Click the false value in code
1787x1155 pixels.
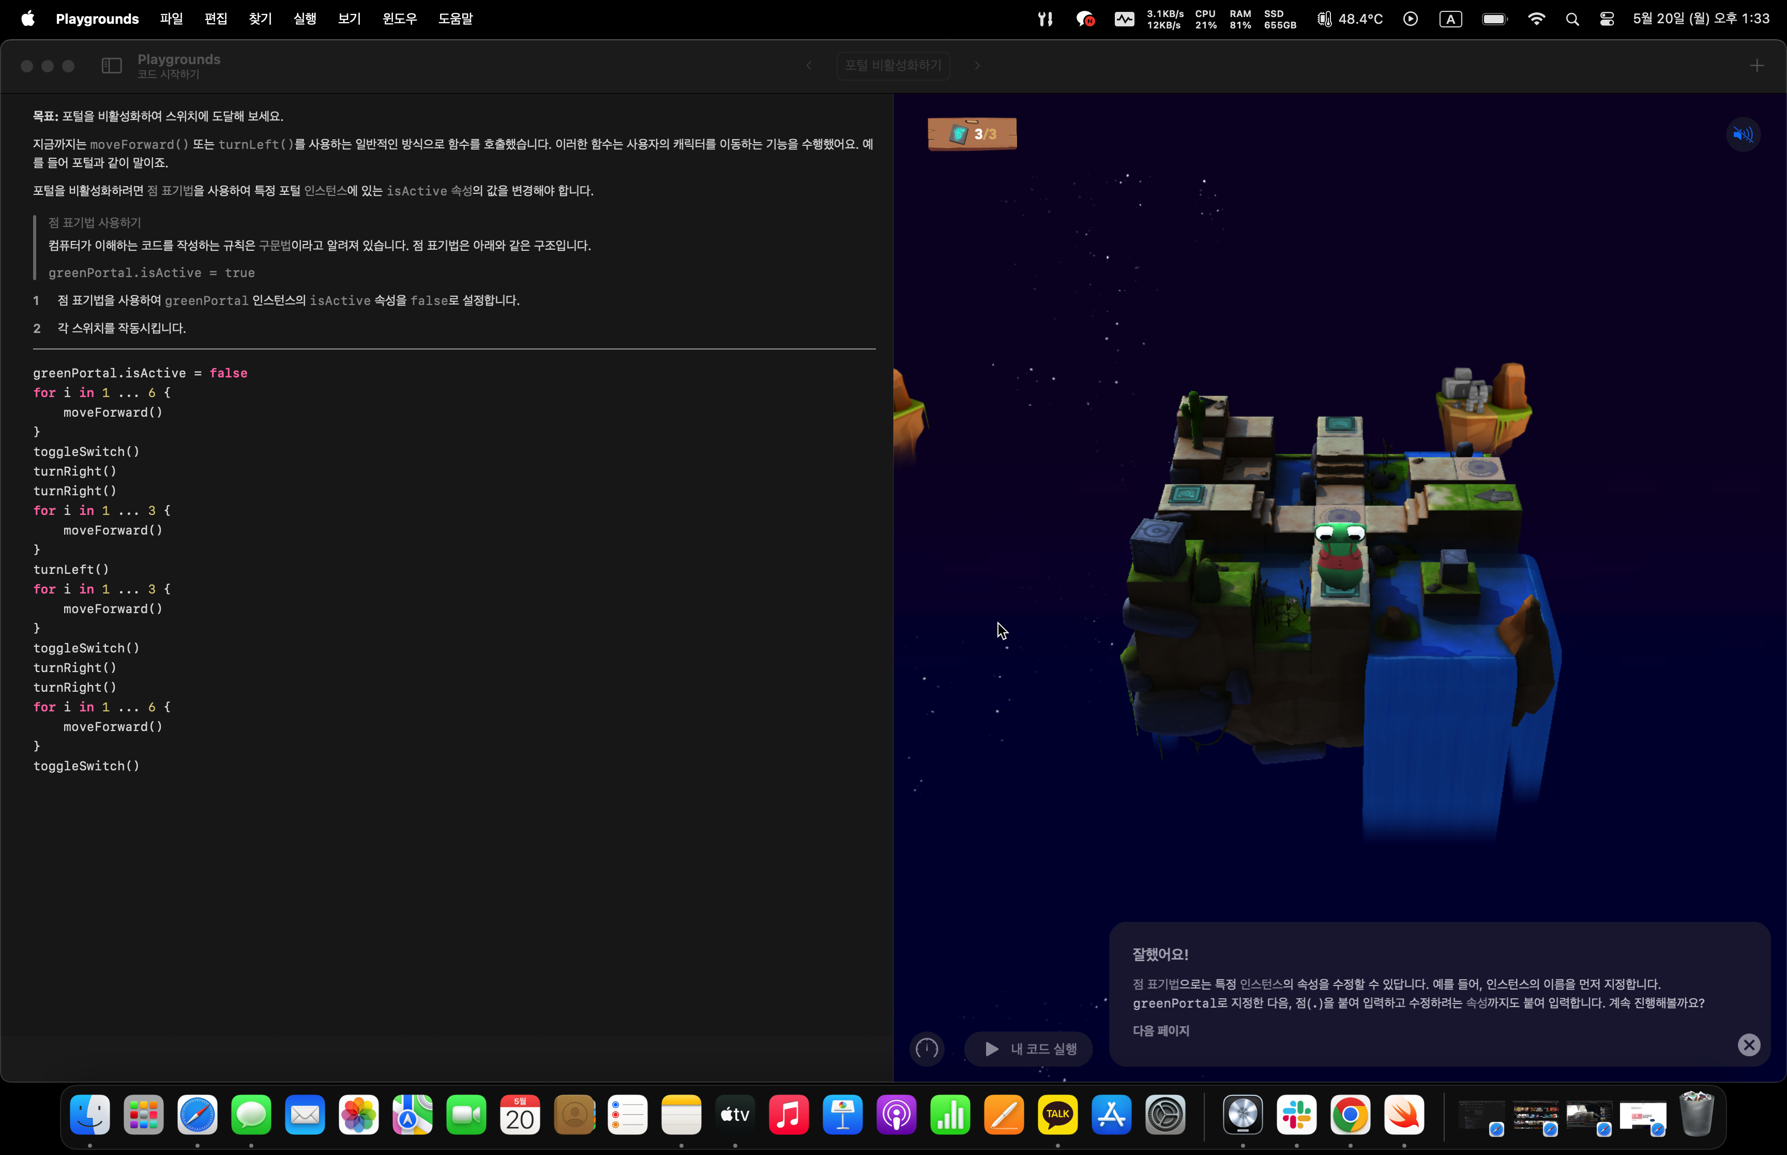coord(229,373)
